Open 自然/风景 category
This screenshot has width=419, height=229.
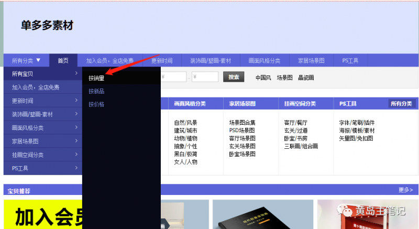tap(186, 123)
